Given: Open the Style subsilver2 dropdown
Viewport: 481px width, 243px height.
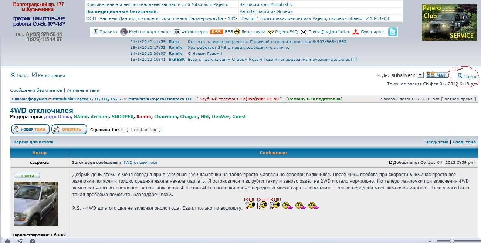Looking at the screenshot, I should coord(407,75).
